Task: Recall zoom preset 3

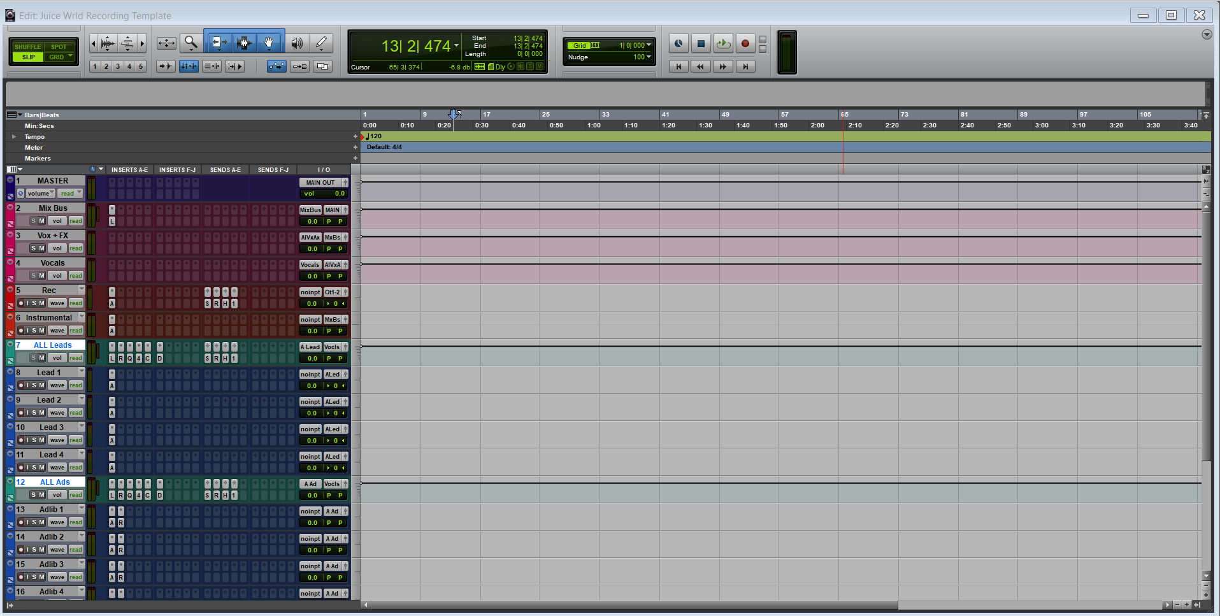Action: coord(117,66)
